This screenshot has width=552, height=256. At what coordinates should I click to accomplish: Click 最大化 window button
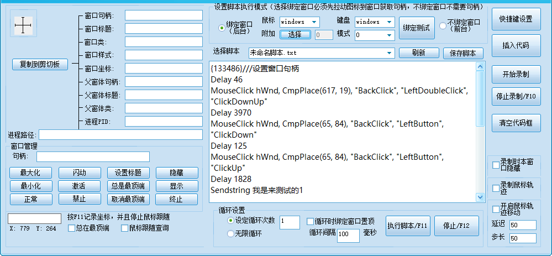(31, 173)
